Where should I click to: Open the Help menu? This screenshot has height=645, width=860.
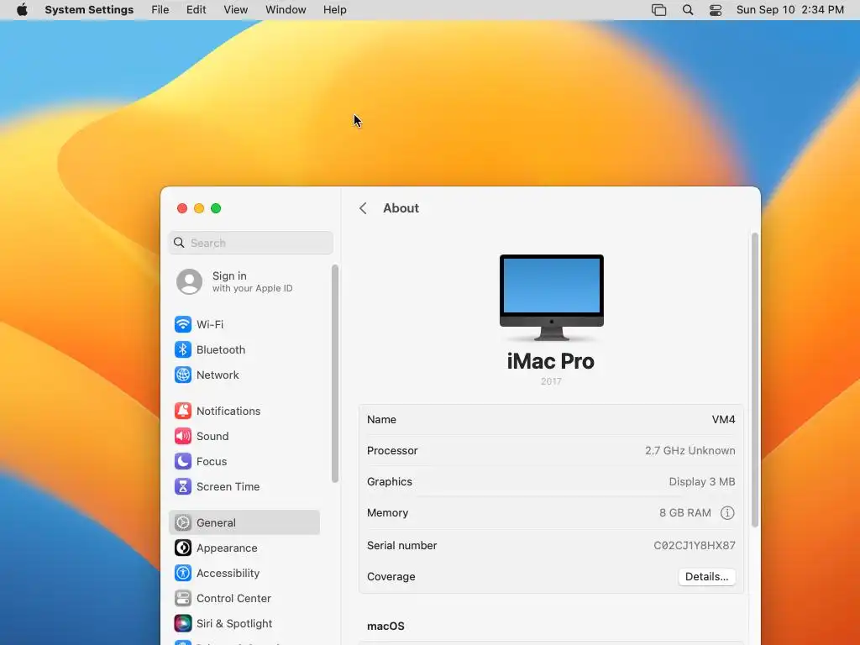point(334,10)
